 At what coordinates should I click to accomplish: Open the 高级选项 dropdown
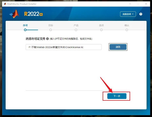point(128,14)
